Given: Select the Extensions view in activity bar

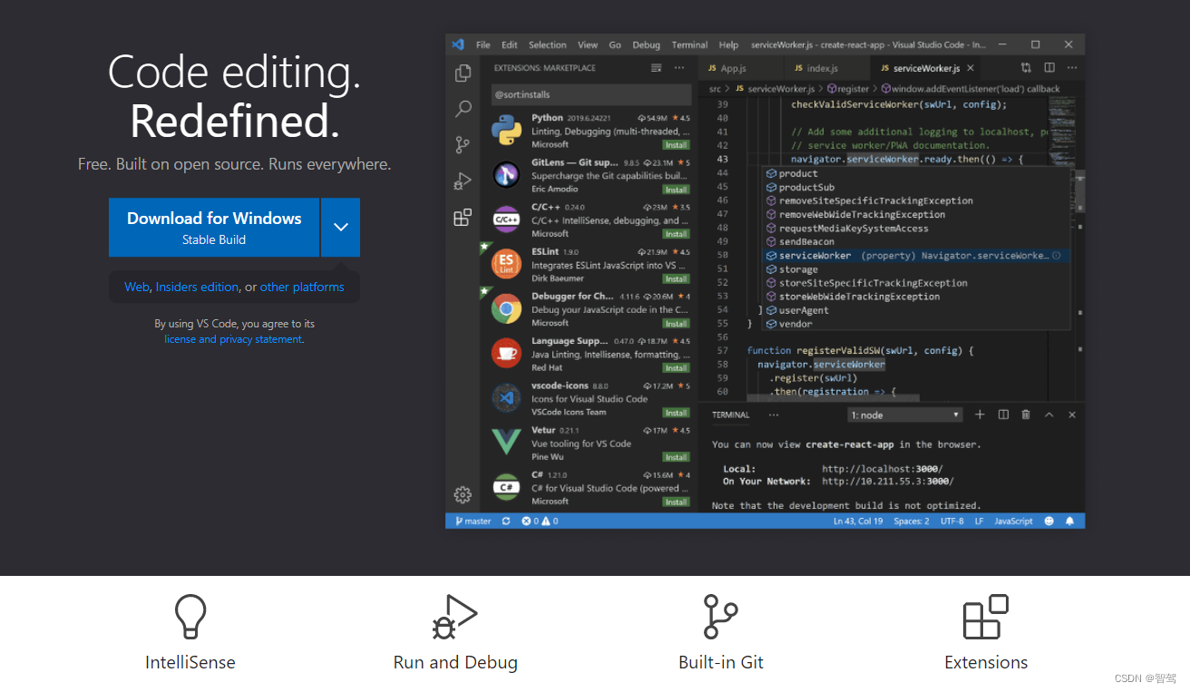Looking at the screenshot, I should [463, 218].
